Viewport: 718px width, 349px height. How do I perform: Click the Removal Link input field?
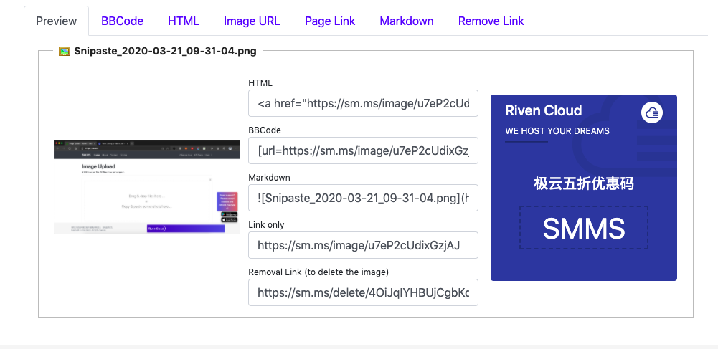(363, 292)
